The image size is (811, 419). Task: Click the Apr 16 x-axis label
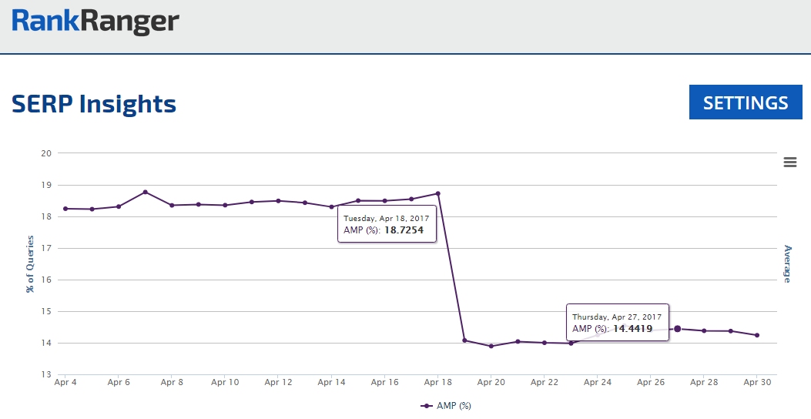coord(384,382)
